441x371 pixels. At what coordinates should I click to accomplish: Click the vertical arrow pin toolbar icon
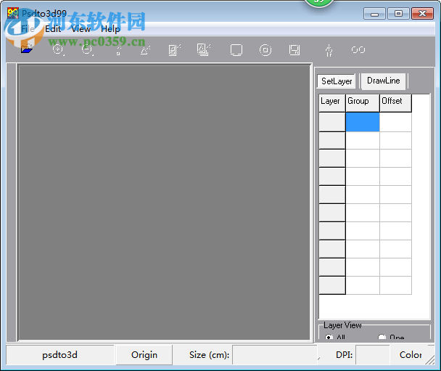point(329,50)
